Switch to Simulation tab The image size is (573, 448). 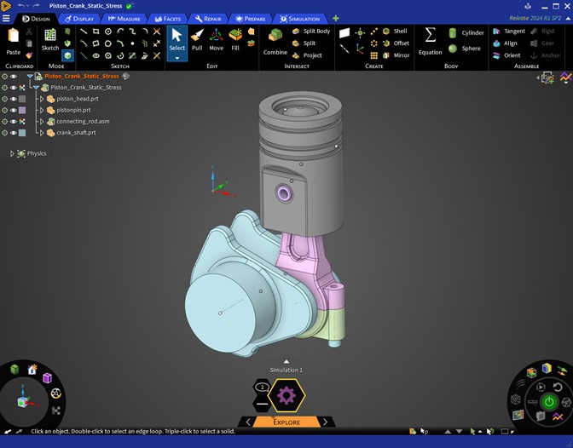(299, 19)
